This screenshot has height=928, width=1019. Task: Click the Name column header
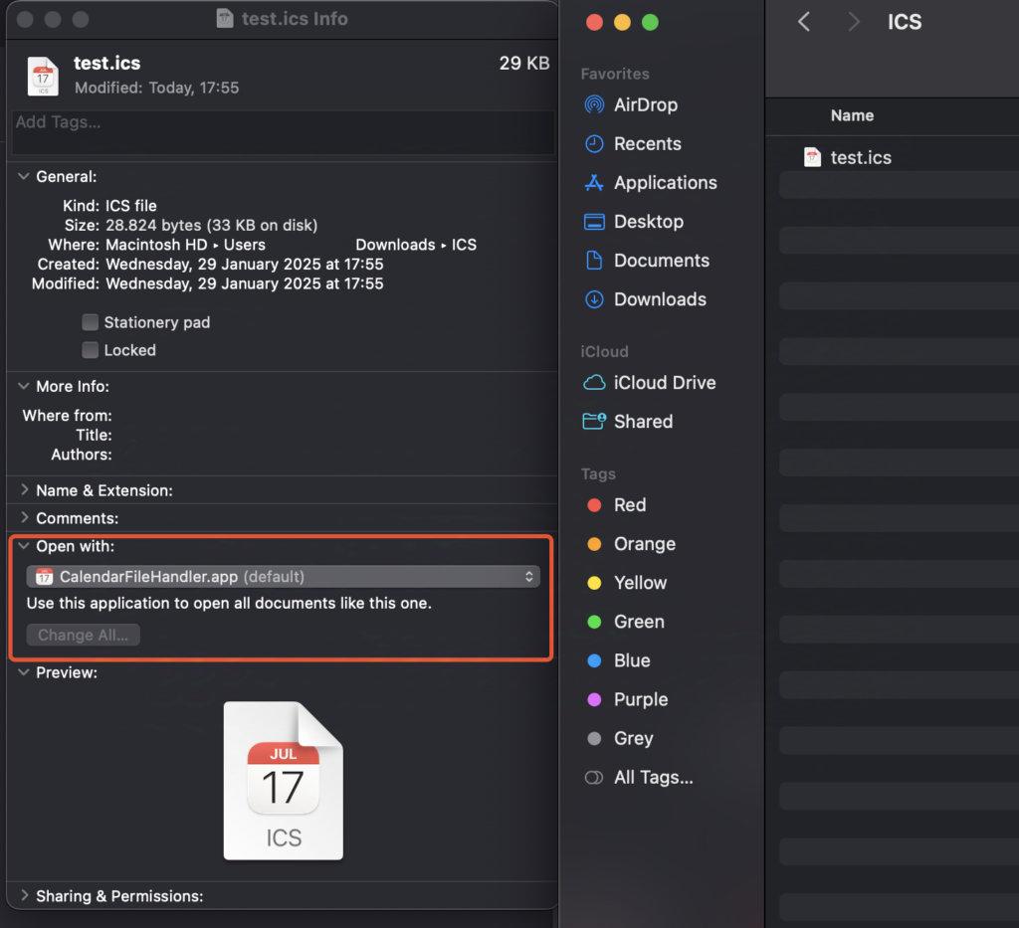(x=852, y=115)
